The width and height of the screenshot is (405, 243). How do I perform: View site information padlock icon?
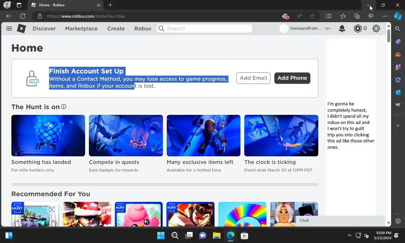click(x=40, y=16)
